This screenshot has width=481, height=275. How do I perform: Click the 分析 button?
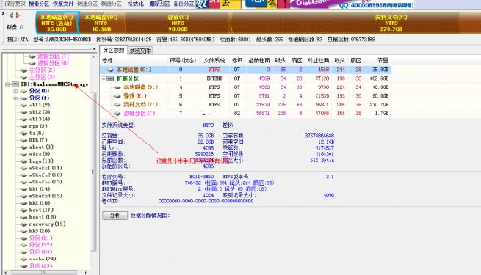pos(115,216)
